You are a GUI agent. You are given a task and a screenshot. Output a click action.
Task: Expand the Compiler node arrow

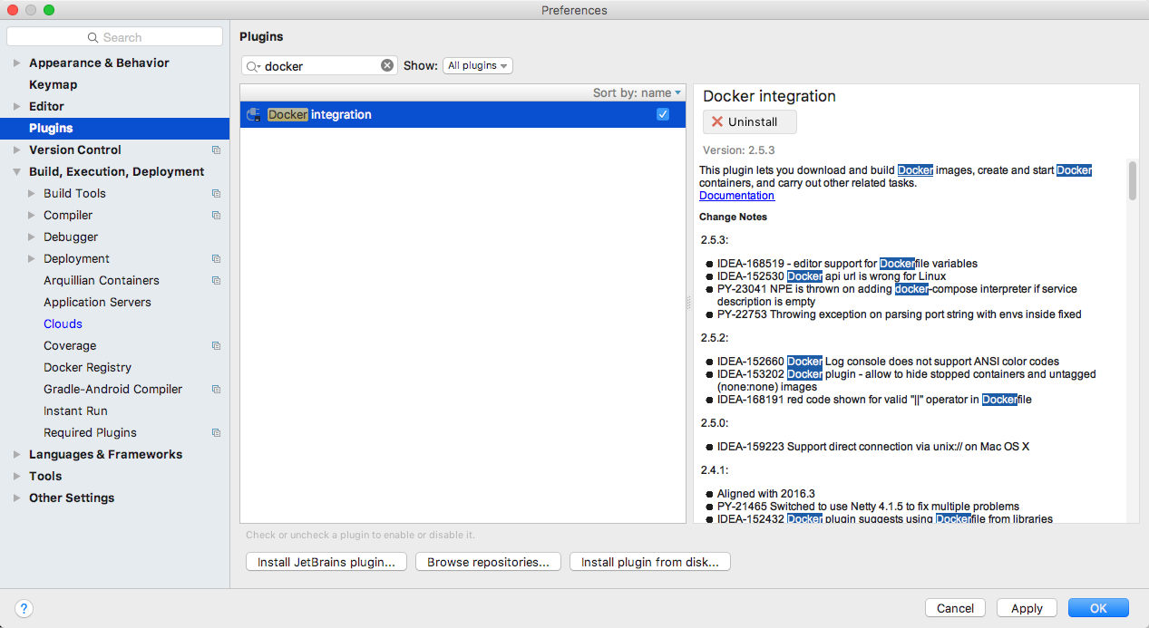click(x=31, y=216)
